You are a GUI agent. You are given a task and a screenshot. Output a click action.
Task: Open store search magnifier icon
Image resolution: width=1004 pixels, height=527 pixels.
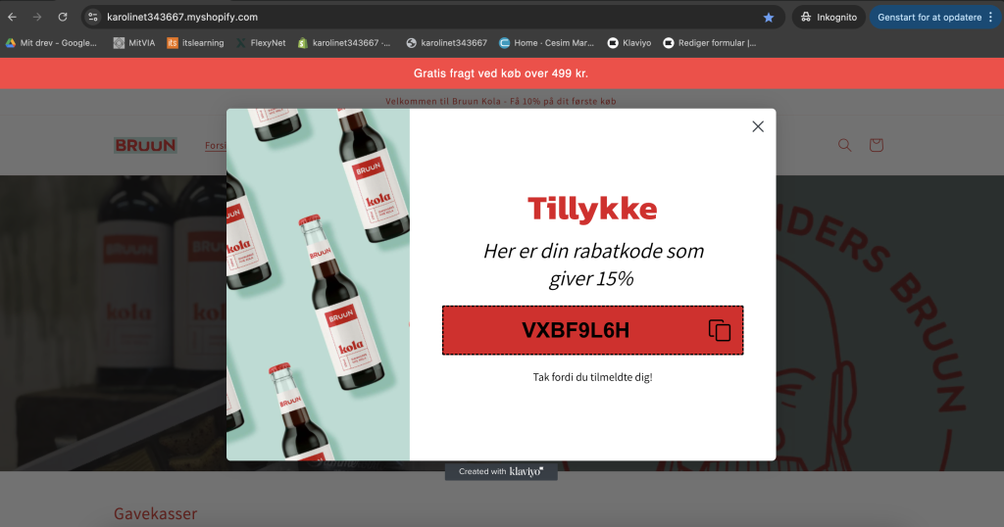point(844,145)
